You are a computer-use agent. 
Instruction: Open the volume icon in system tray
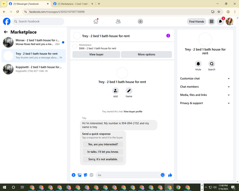pyautogui.click(x=215, y=187)
